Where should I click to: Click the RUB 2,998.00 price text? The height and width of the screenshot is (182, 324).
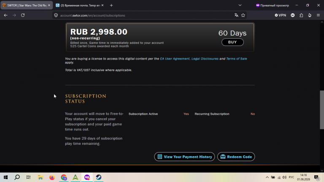pyautogui.click(x=99, y=32)
